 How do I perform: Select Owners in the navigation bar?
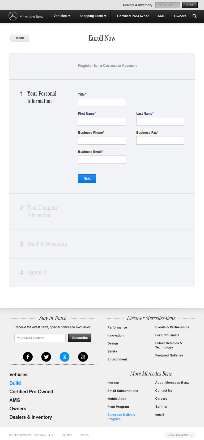pos(180,16)
